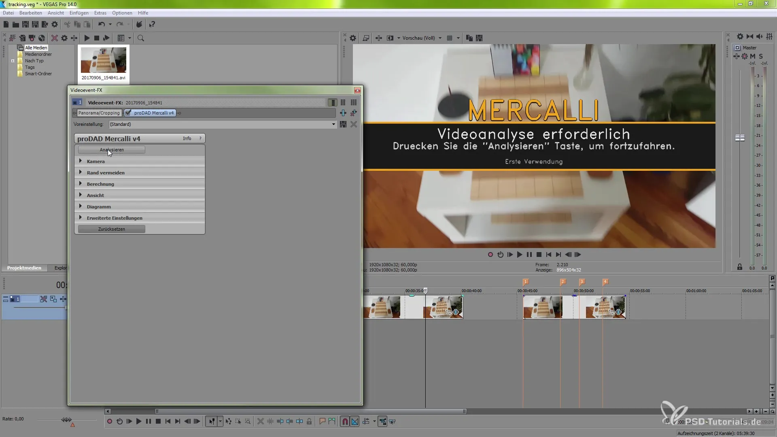777x437 pixels.
Task: Click timeline marker 4
Action: click(605, 282)
